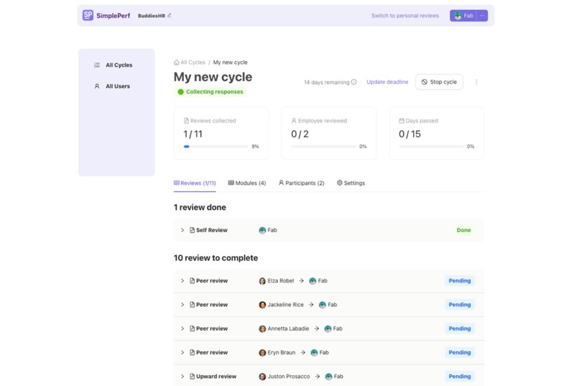Open the vertical three-dot cycle menu
This screenshot has width=579, height=386.
476,82
